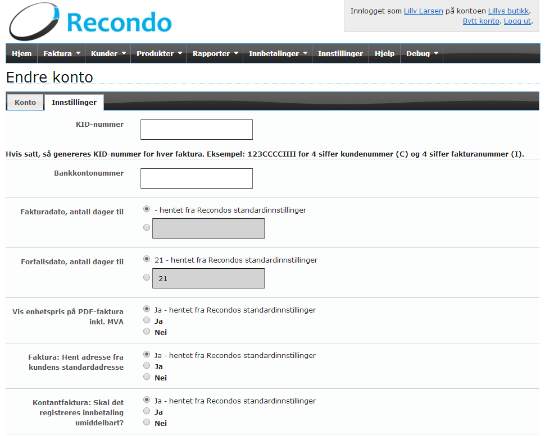Click the KID-nummer input field
Viewport: 545px width, 436px height.
196,130
